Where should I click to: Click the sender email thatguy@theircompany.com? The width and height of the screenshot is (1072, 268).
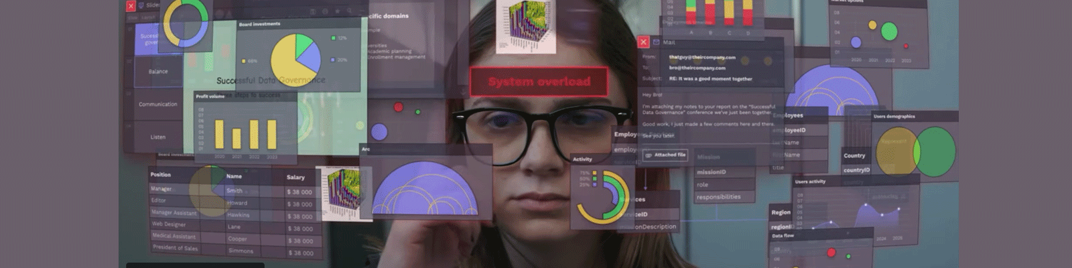tap(702, 58)
